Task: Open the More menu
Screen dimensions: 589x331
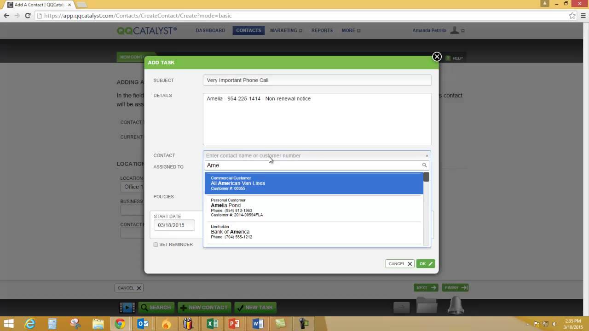Action: [351, 30]
